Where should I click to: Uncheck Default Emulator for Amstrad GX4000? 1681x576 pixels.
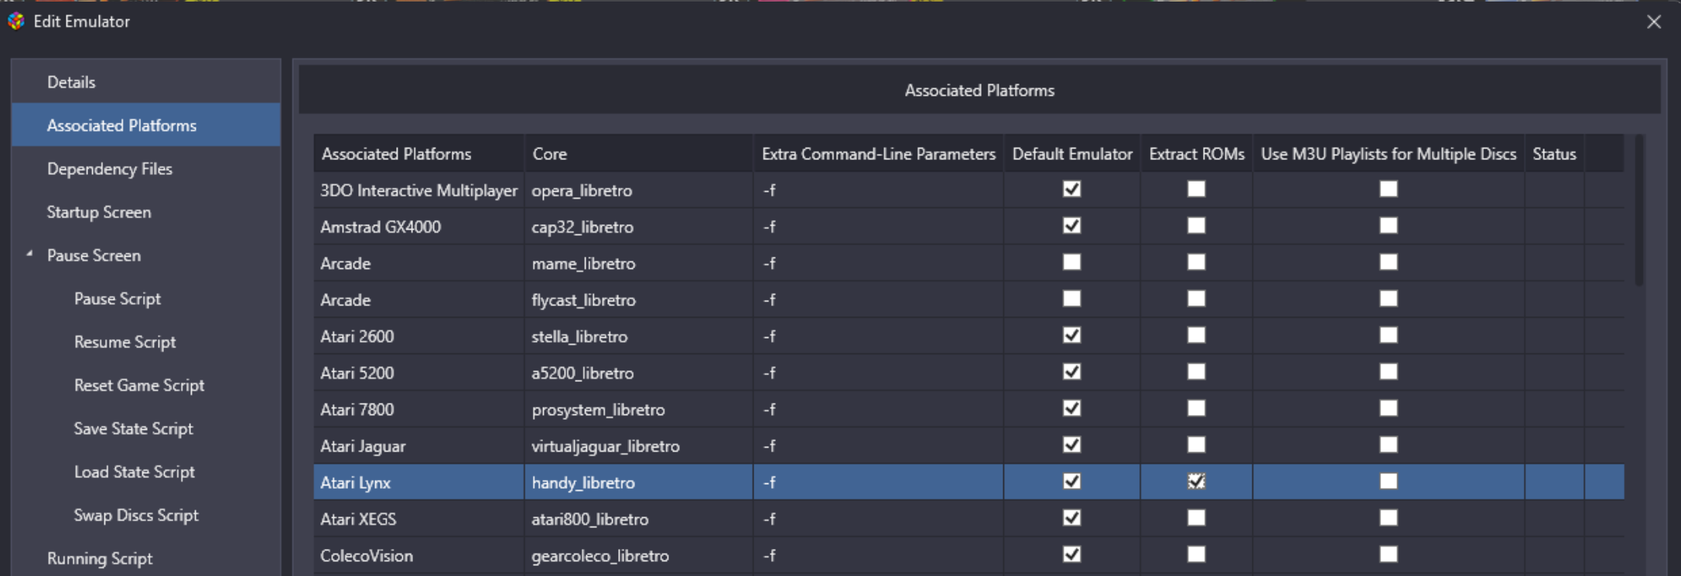coord(1071,225)
